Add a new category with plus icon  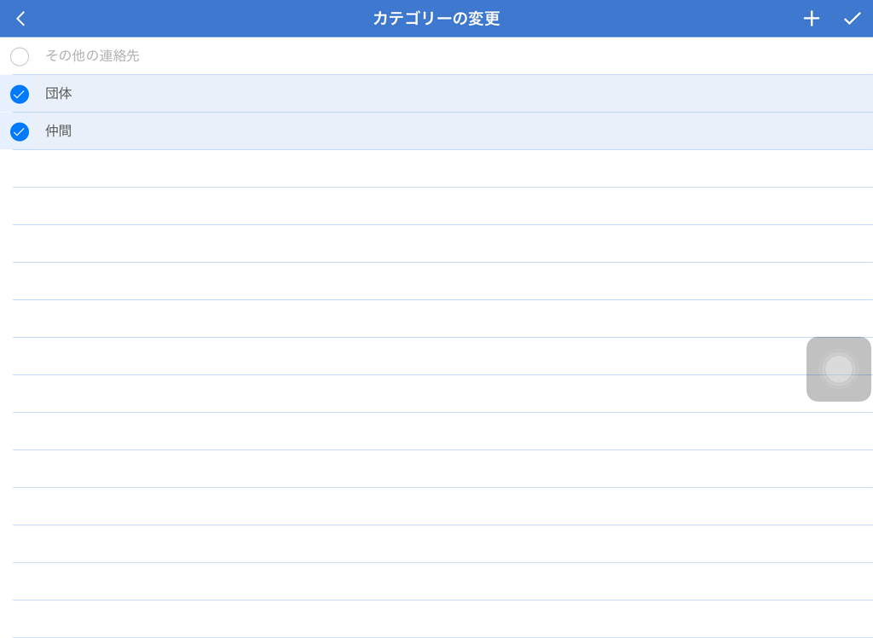(x=811, y=19)
